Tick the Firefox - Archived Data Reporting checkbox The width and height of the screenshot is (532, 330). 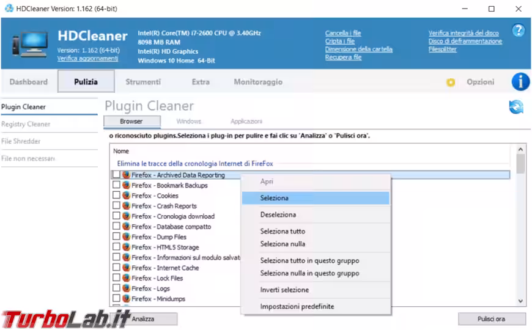point(116,174)
